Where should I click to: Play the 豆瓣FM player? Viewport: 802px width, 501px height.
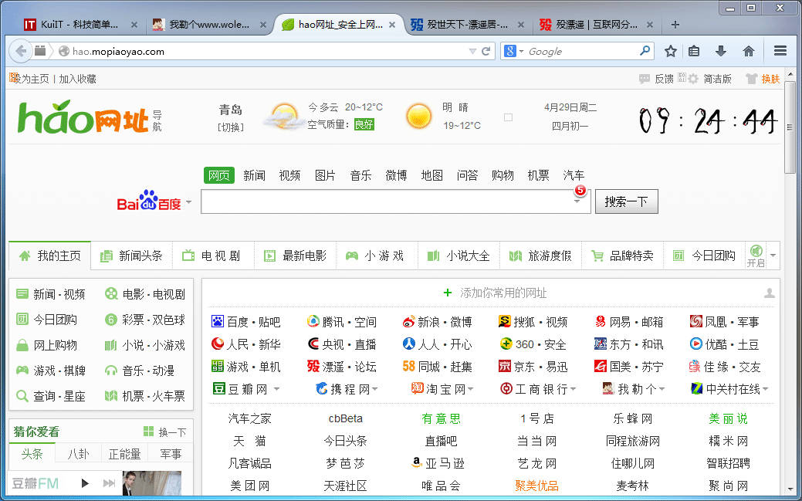(x=85, y=483)
